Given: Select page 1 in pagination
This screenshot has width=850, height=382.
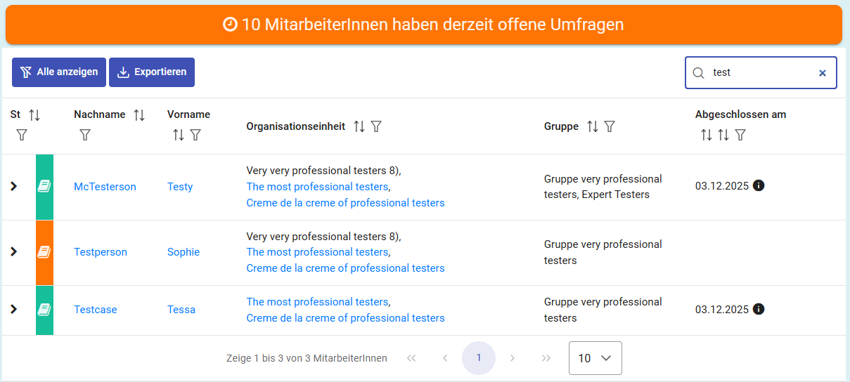Looking at the screenshot, I should pyautogui.click(x=479, y=358).
